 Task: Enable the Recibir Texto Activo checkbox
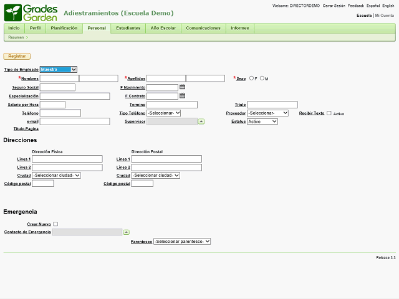coord(329,113)
